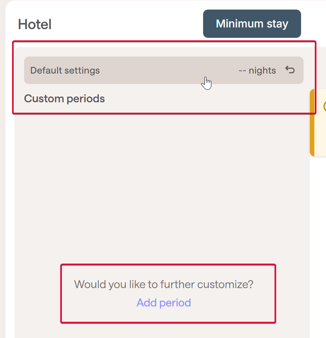Revert Default settings with the undo arrow
This screenshot has height=338, width=326.
pos(290,70)
